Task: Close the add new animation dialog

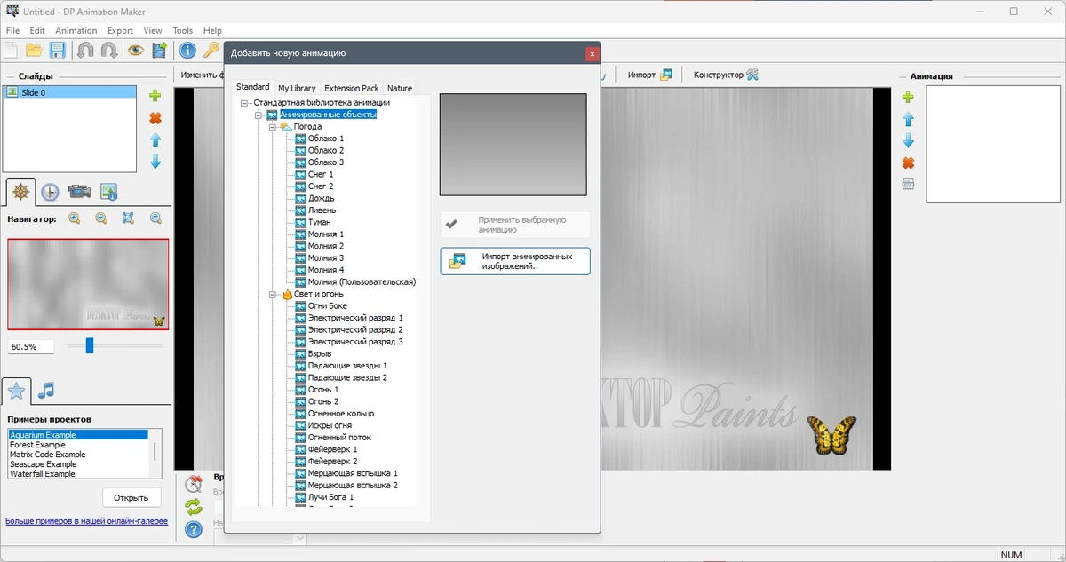Action: (592, 53)
